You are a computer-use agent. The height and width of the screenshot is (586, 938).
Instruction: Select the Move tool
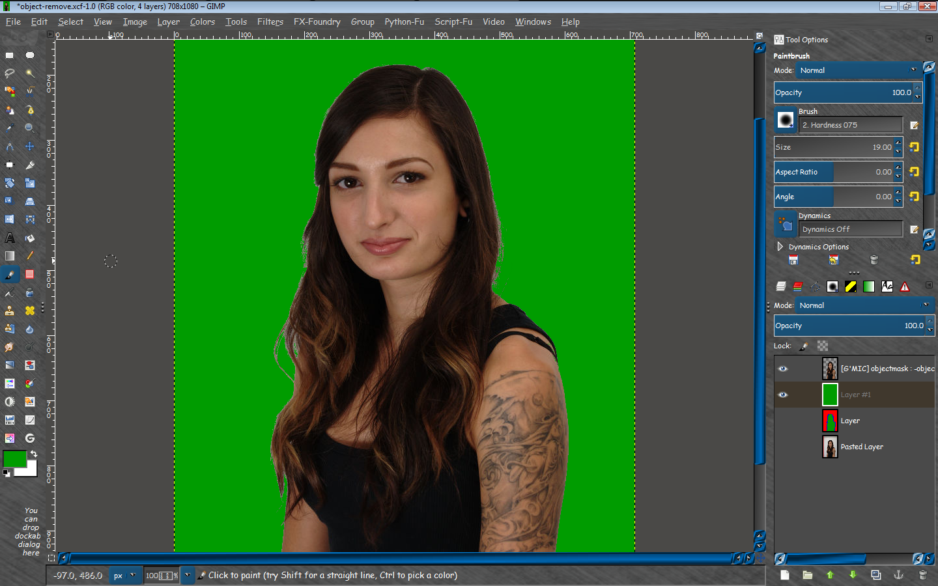pos(30,146)
